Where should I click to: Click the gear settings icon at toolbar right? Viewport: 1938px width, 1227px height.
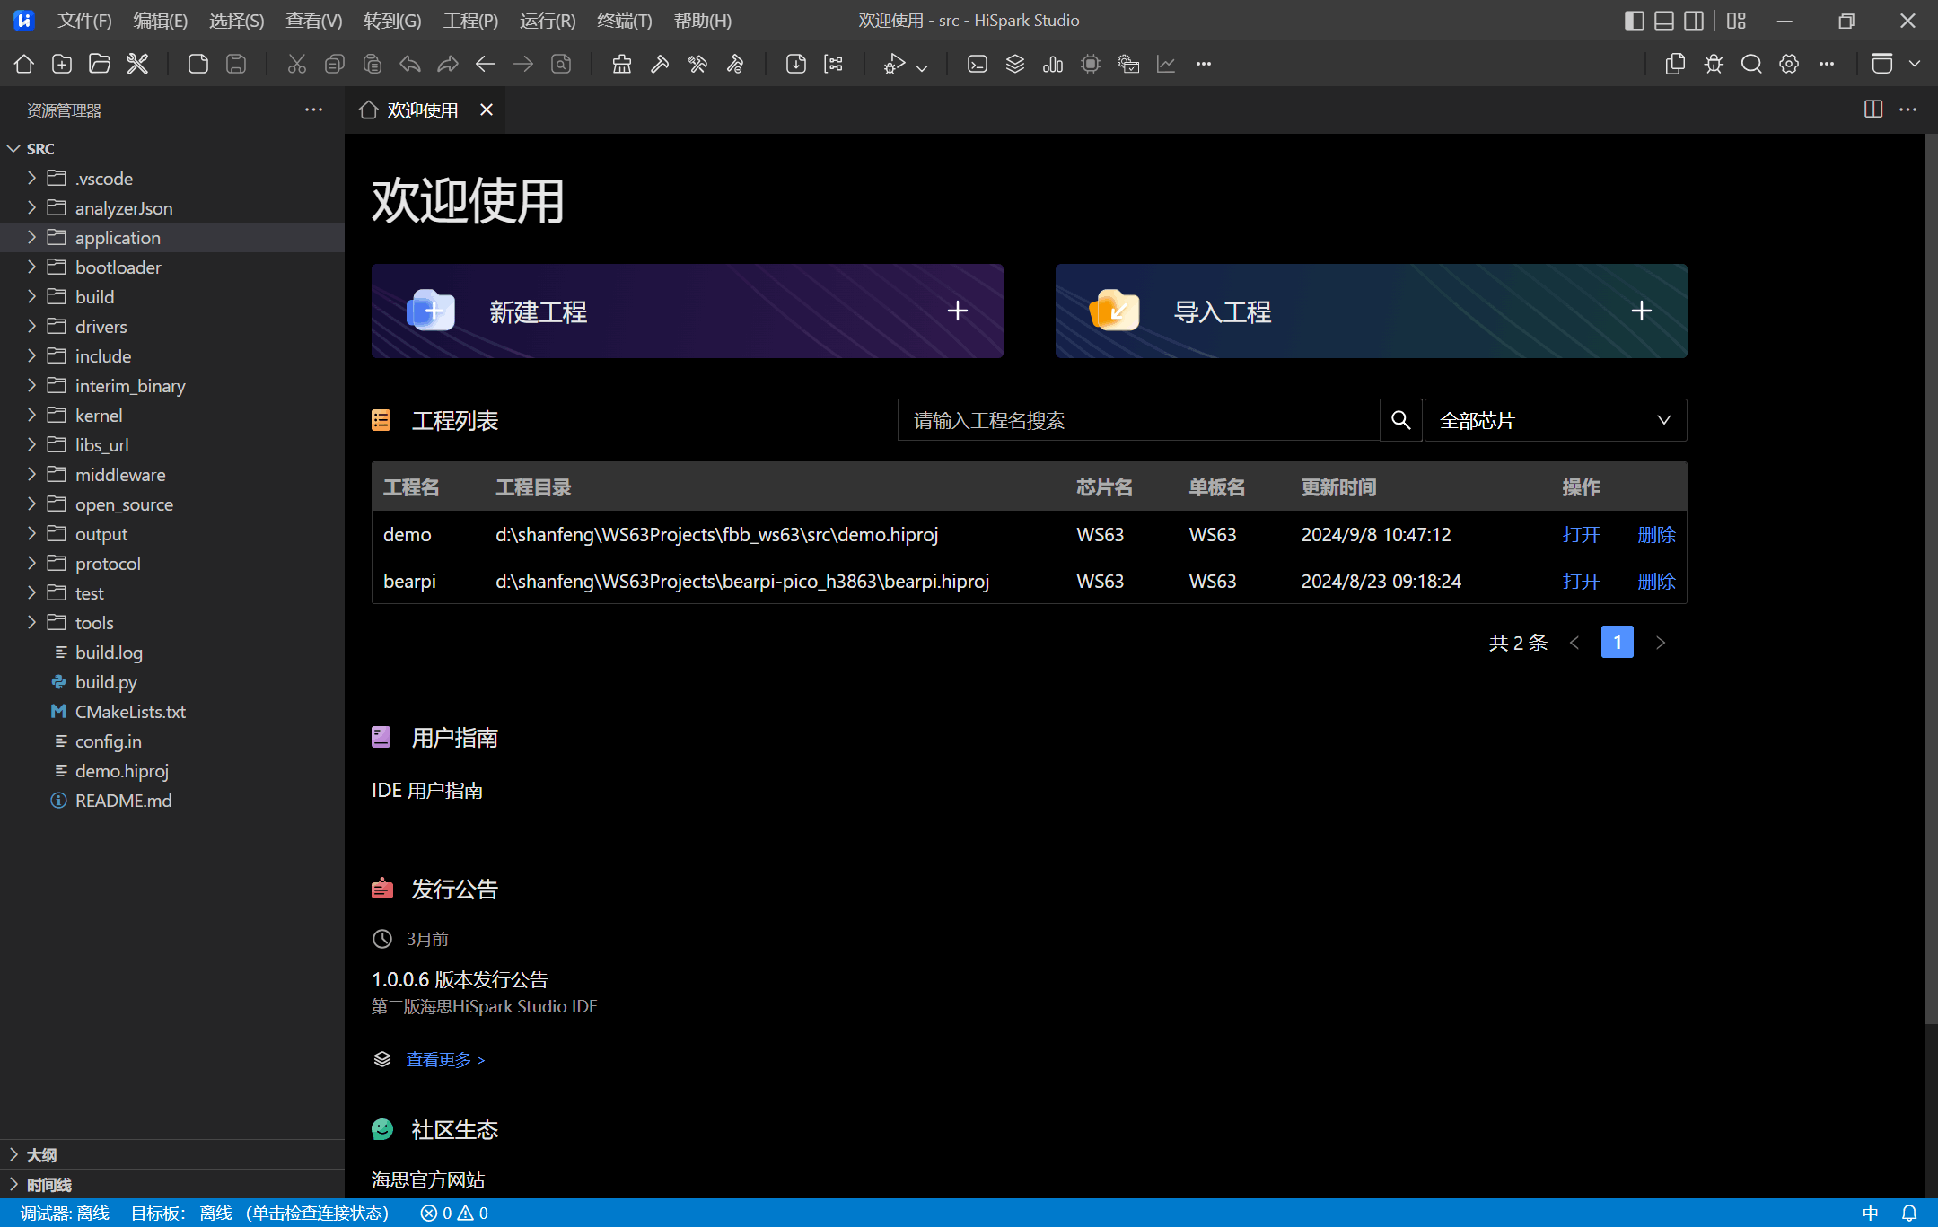click(1789, 64)
